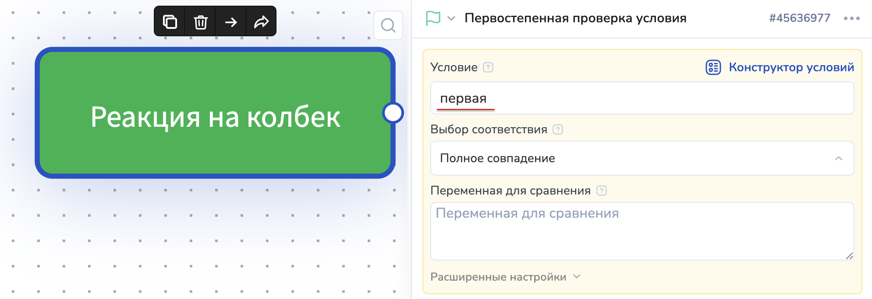This screenshot has height=299, width=872.
Task: Show help for Переменная для сравнения label
Action: point(602,191)
